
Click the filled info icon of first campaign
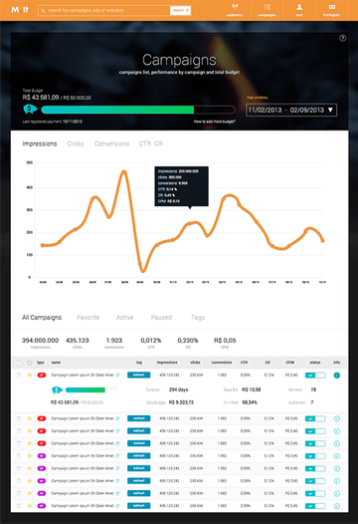(x=337, y=376)
